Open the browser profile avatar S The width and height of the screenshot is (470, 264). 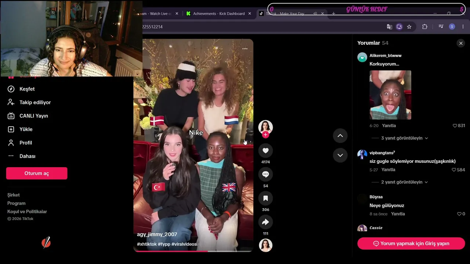tap(452, 27)
